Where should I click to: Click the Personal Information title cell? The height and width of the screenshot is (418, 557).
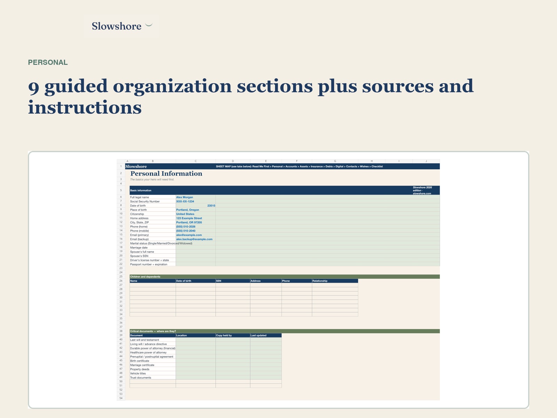tap(166, 173)
